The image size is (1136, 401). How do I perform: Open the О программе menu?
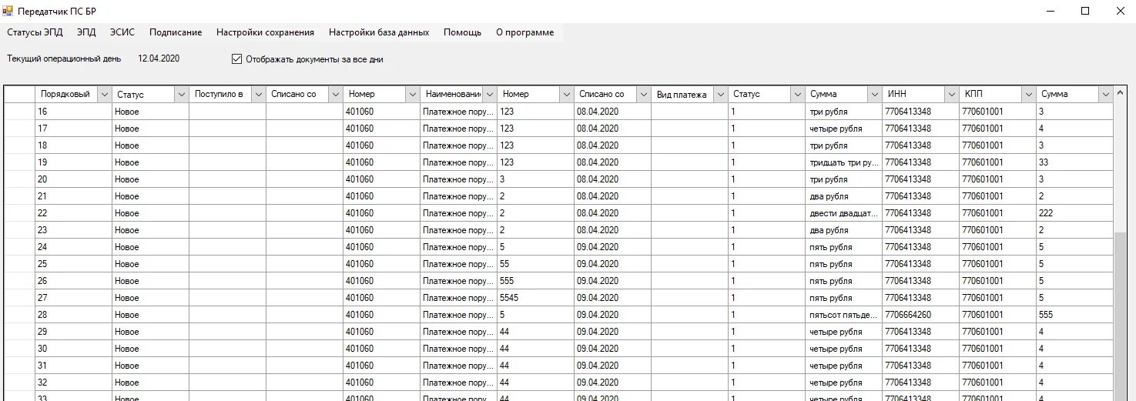pos(525,32)
